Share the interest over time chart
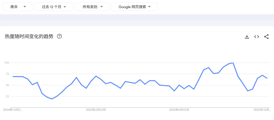Image resolution: width=274 pixels, height=120 pixels. click(x=266, y=37)
